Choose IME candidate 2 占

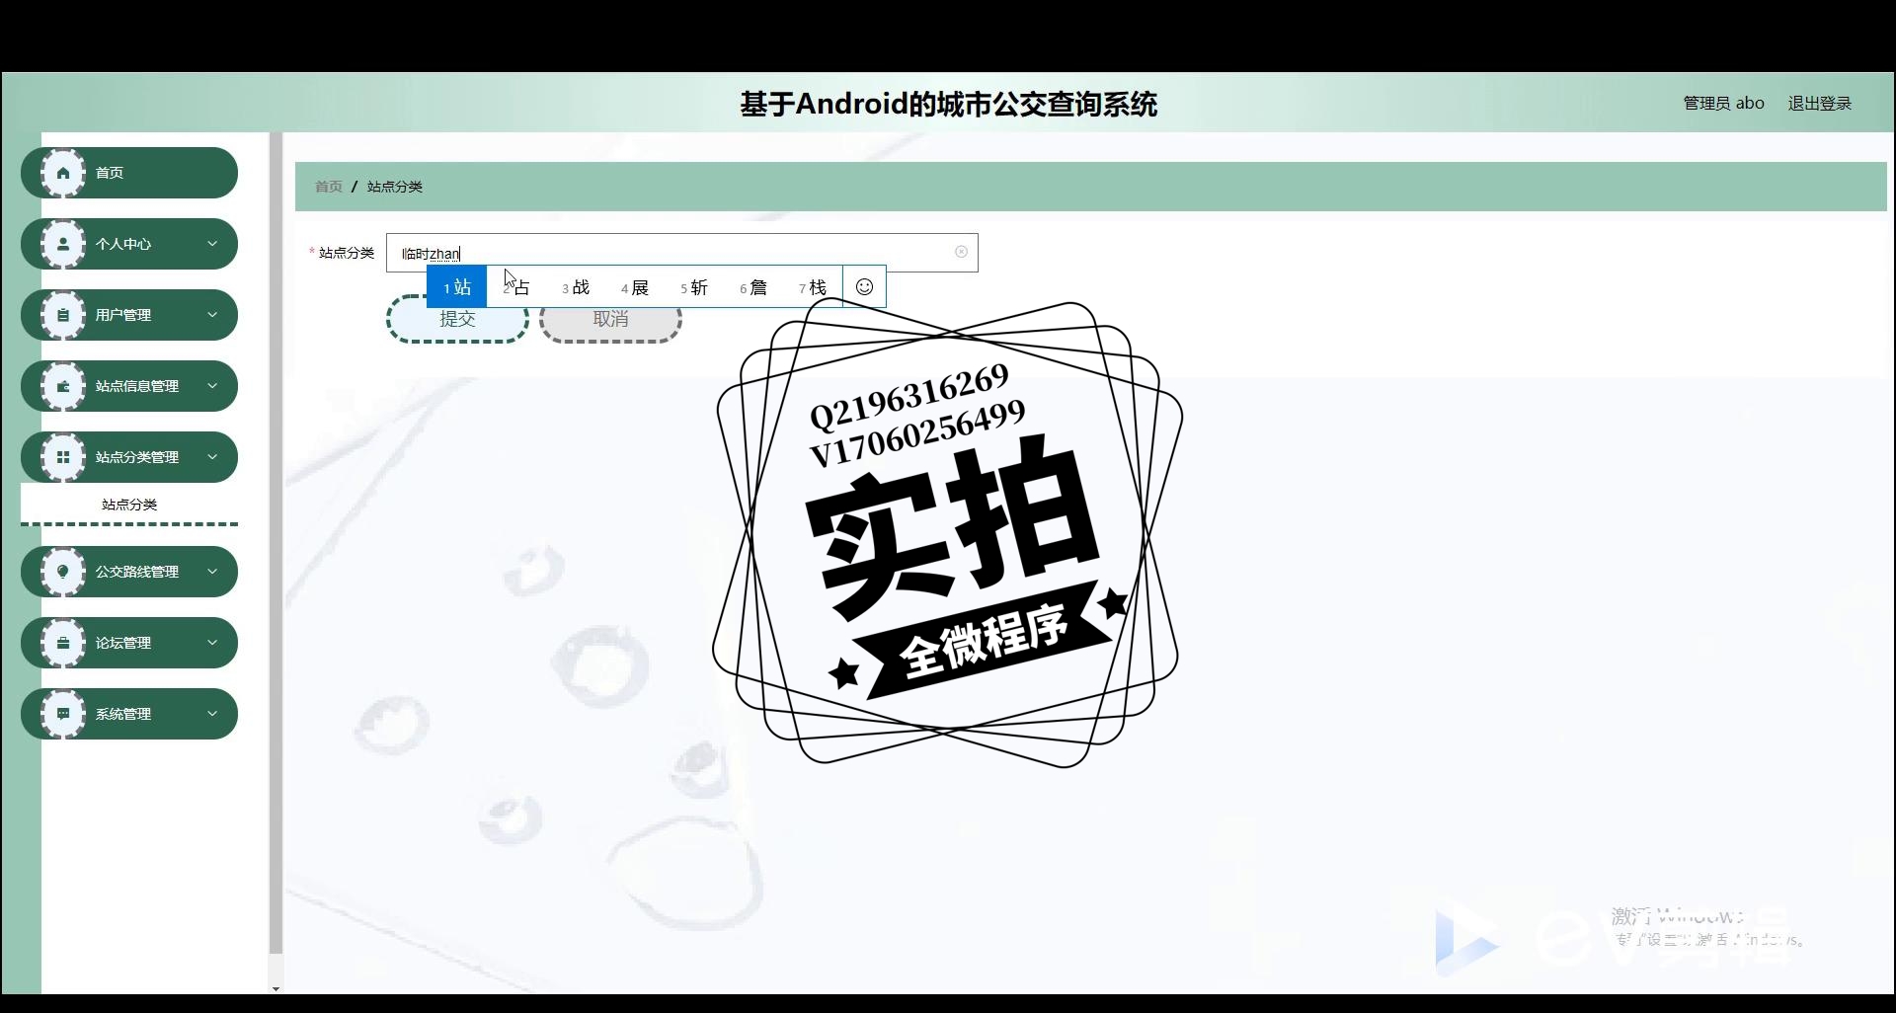pos(516,287)
